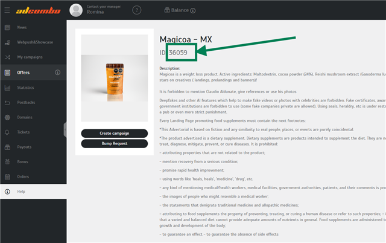Click the Magicoa – MX offer title
Screen dimensions: 386x243
click(x=186, y=39)
